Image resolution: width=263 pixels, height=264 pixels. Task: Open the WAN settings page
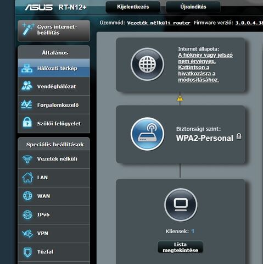[54, 196]
